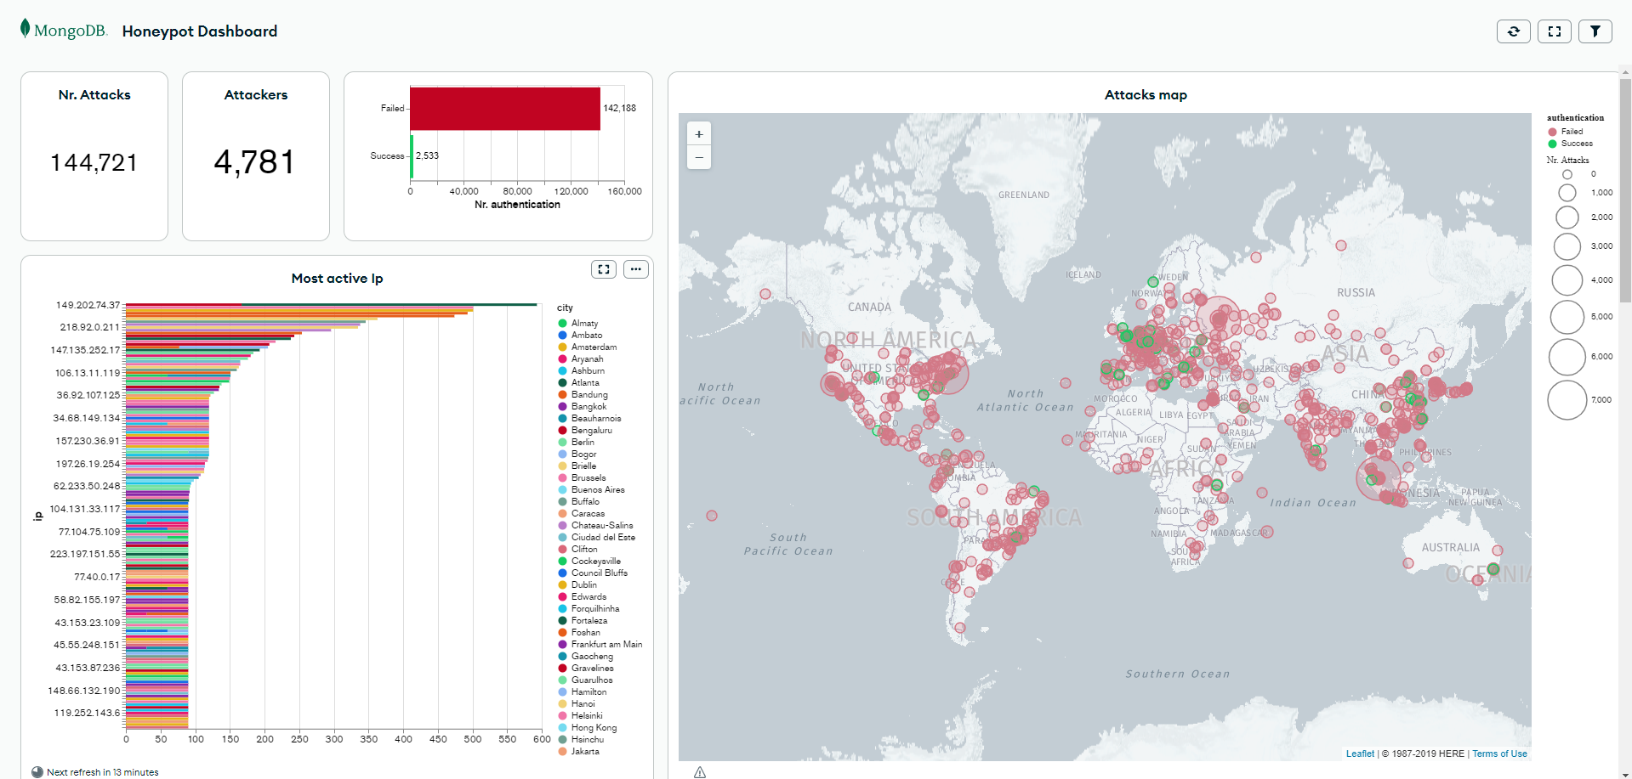Click the Attackers count card

(255, 156)
